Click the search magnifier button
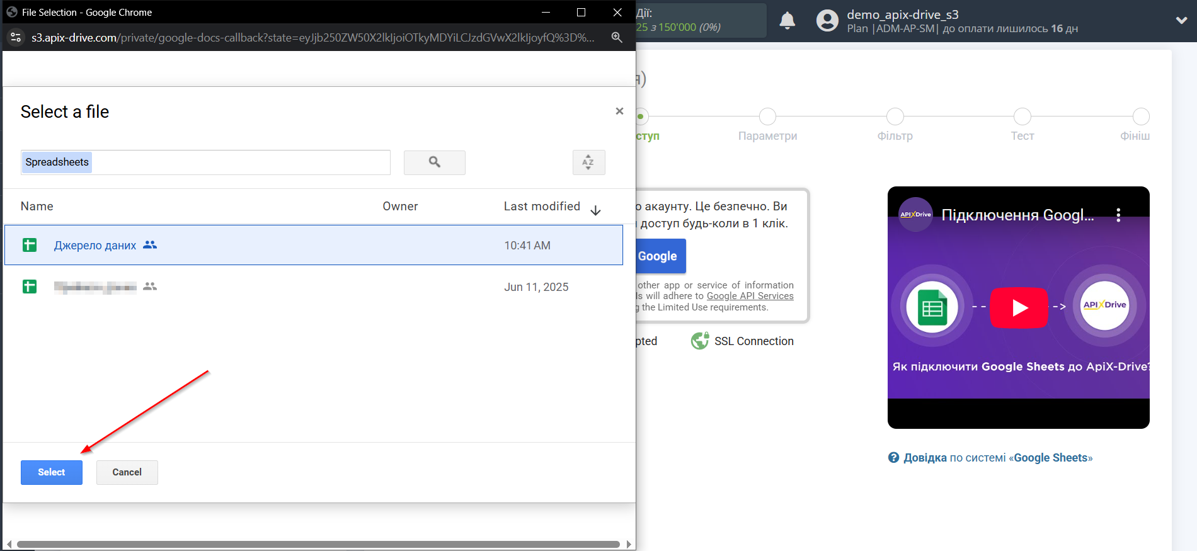The width and height of the screenshot is (1197, 551). (x=435, y=162)
